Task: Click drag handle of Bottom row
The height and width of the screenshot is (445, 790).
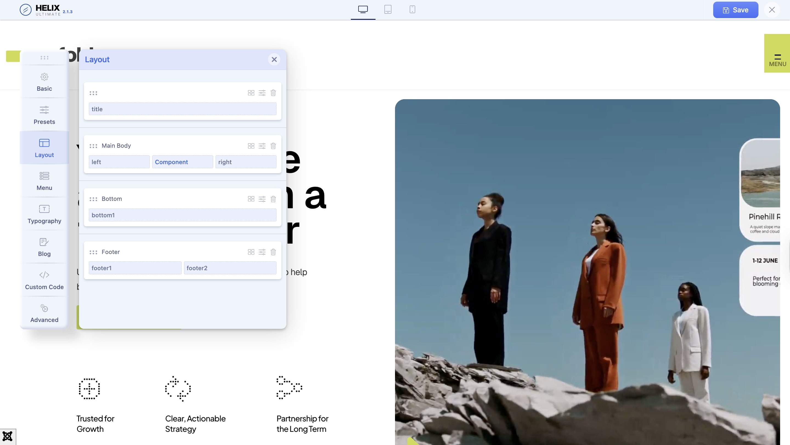Action: [93, 199]
